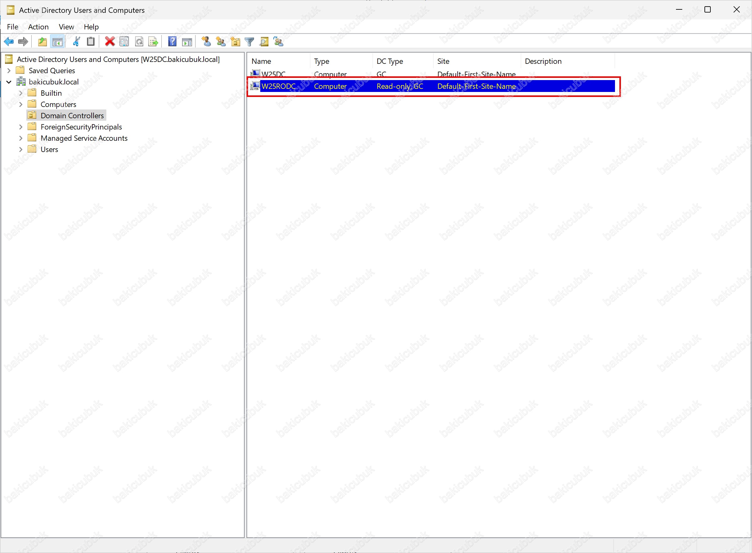This screenshot has width=752, height=553.
Task: Create a new user icon
Action: click(x=206, y=42)
